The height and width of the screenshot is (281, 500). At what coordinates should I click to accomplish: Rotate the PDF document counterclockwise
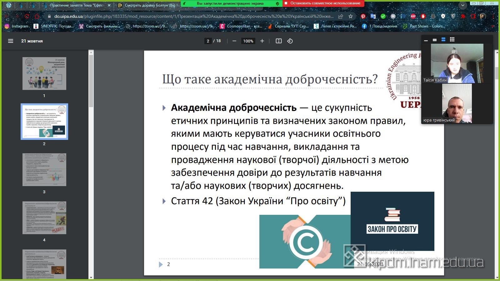pyautogui.click(x=290, y=41)
